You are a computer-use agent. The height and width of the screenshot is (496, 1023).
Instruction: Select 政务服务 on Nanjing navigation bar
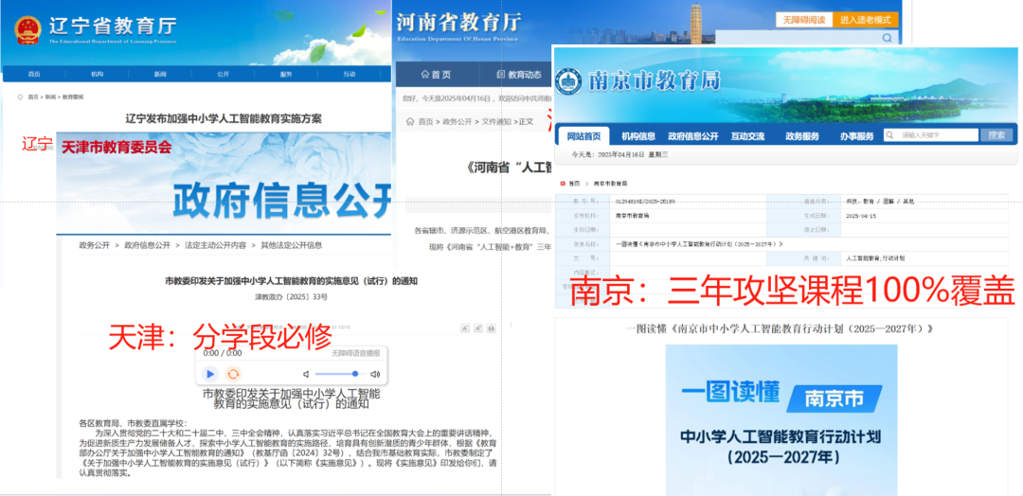tap(802, 136)
